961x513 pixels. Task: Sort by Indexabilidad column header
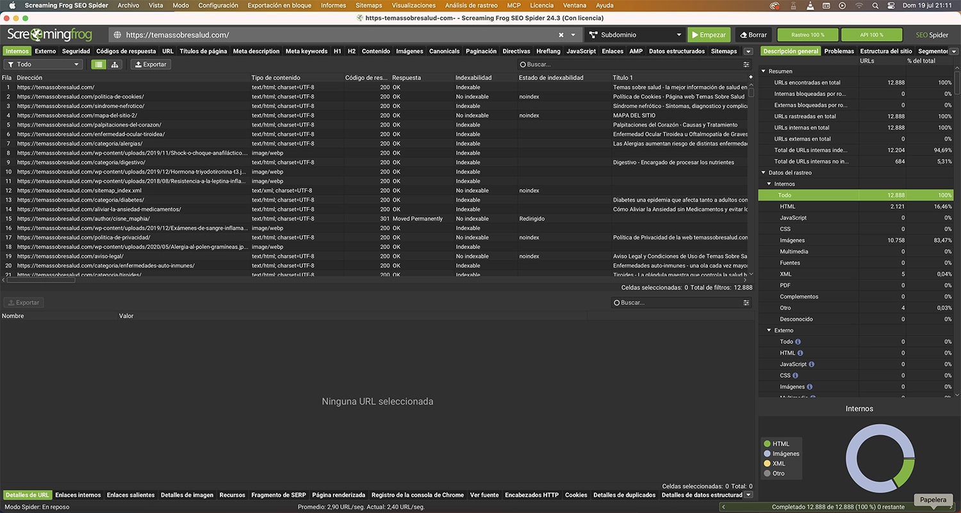(486, 77)
